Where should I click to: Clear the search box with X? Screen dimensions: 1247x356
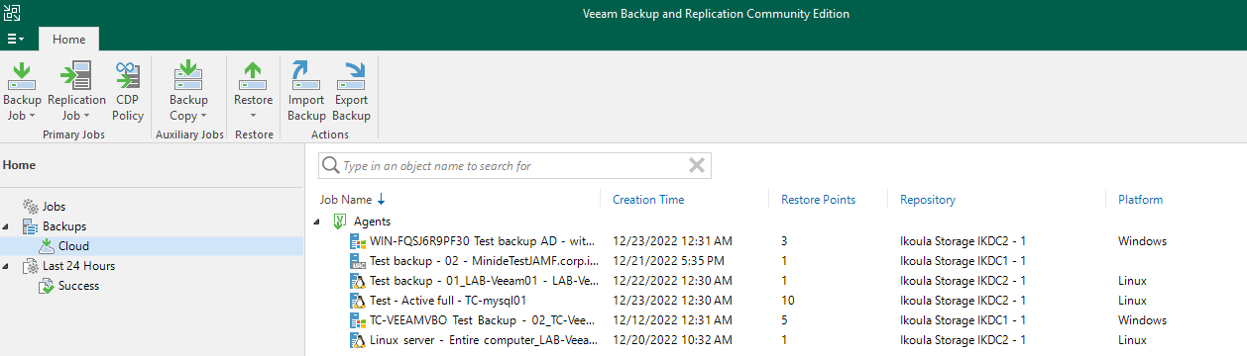[697, 166]
